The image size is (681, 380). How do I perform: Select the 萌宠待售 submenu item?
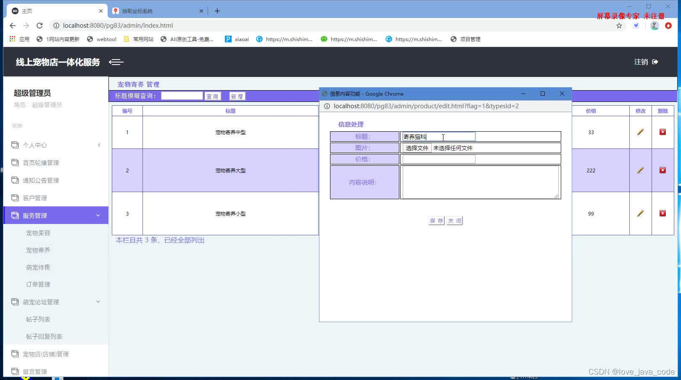38,267
